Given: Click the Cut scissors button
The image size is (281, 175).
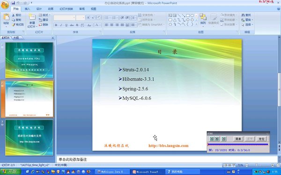Looking at the screenshot, I should click(16, 15).
